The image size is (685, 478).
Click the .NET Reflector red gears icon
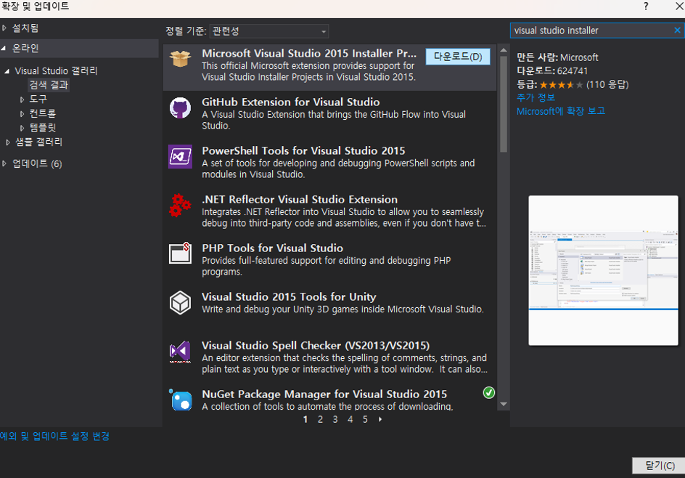pos(180,205)
